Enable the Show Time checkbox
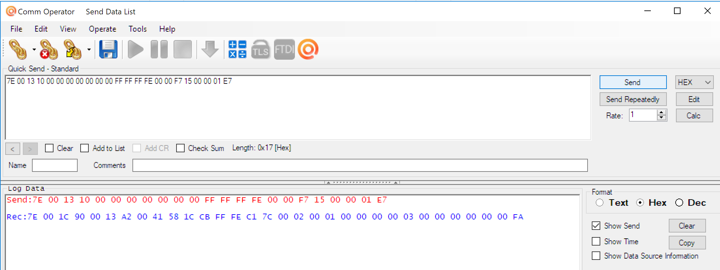720x270 pixels. (x=596, y=241)
